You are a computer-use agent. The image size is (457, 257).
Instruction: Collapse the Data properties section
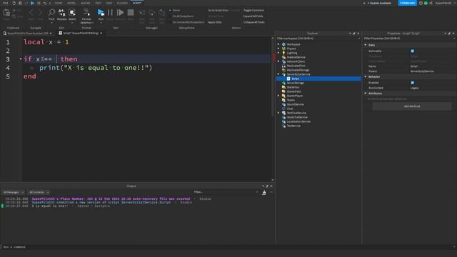[x=366, y=45]
